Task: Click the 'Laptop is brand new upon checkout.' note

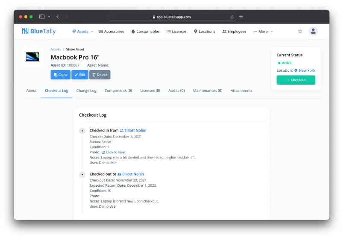Action: 129,201
